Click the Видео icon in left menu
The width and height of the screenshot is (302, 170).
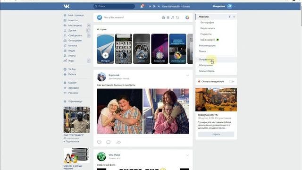pyautogui.click(x=65, y=51)
